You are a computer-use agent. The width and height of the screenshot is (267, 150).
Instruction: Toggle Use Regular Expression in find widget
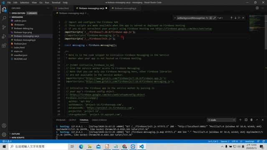point(214,18)
